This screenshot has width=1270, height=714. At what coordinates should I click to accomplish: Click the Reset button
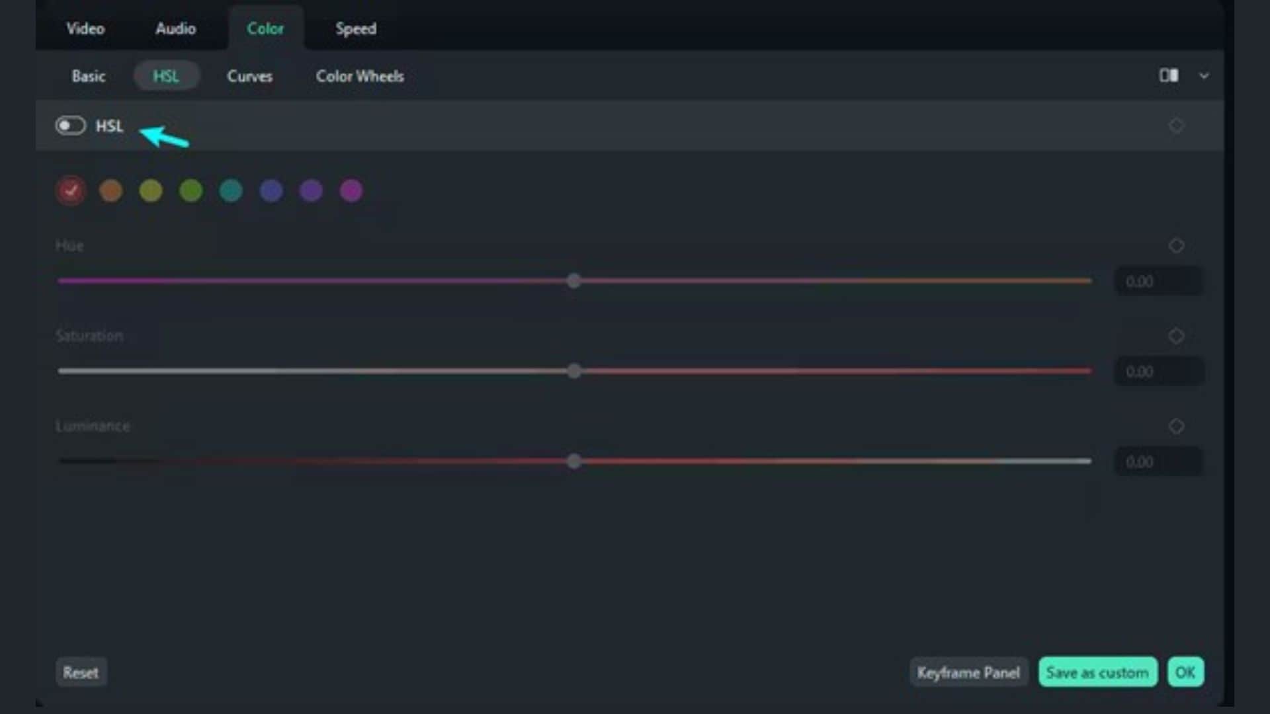pyautogui.click(x=81, y=672)
